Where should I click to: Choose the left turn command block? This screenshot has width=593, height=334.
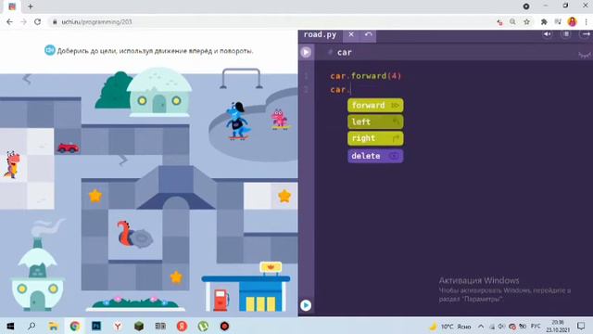pyautogui.click(x=375, y=122)
